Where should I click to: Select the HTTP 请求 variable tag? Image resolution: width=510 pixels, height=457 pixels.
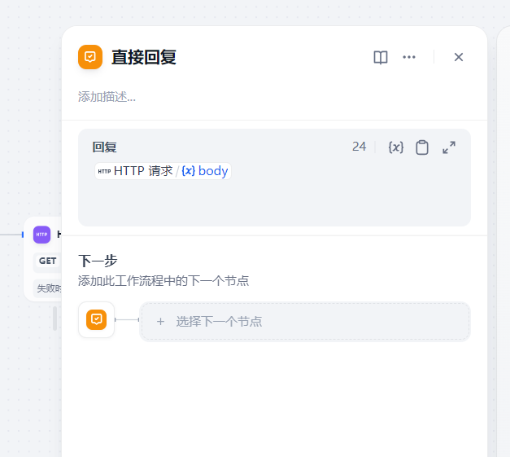135,171
